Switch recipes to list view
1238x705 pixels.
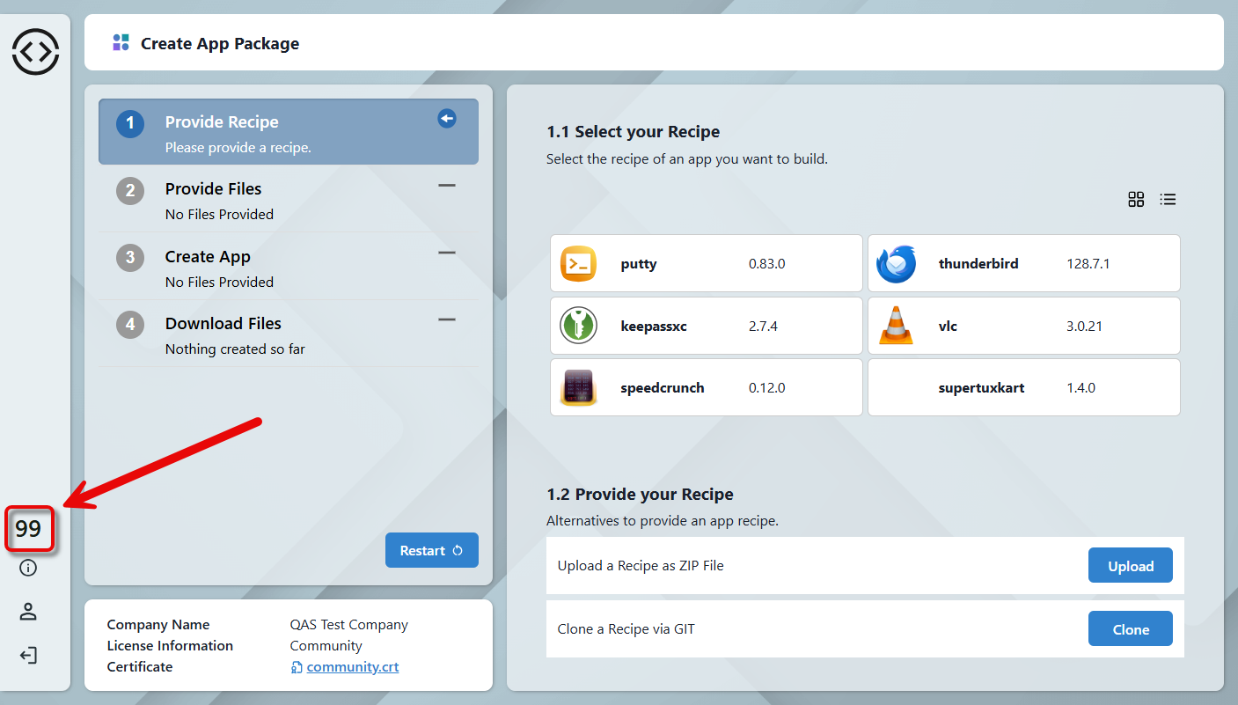click(x=1168, y=200)
